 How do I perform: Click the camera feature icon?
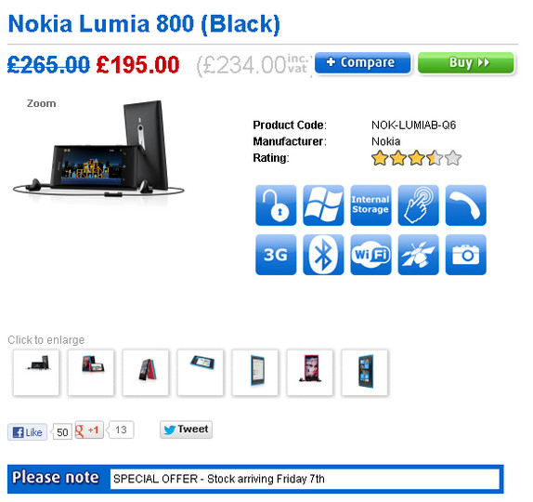[466, 255]
